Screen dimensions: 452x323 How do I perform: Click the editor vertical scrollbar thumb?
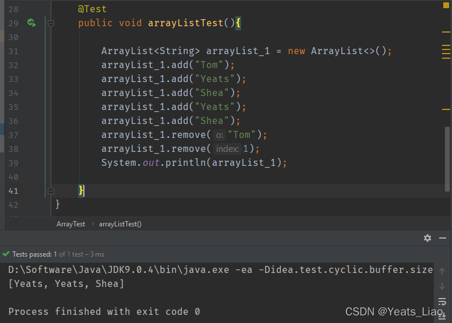coord(447,159)
